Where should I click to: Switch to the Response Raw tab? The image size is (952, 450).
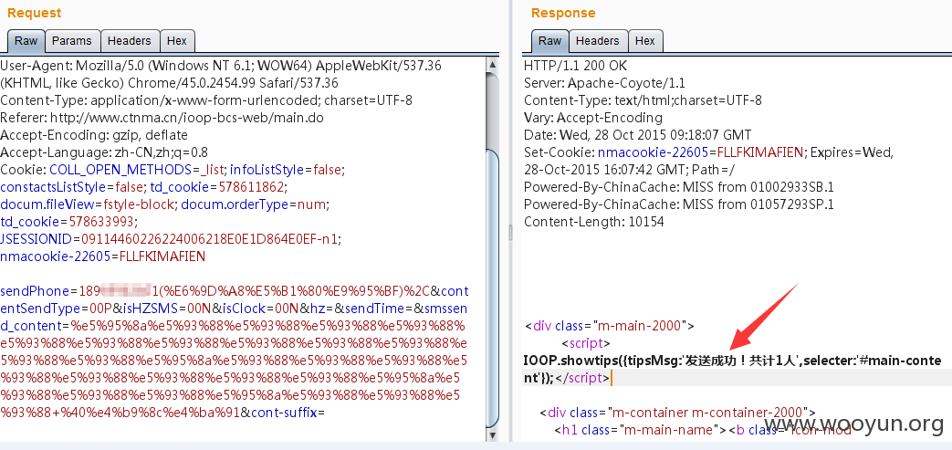550,41
